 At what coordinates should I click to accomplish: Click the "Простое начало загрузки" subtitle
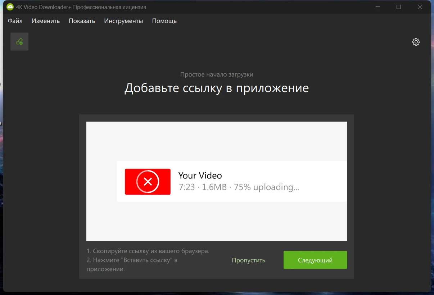(217, 74)
